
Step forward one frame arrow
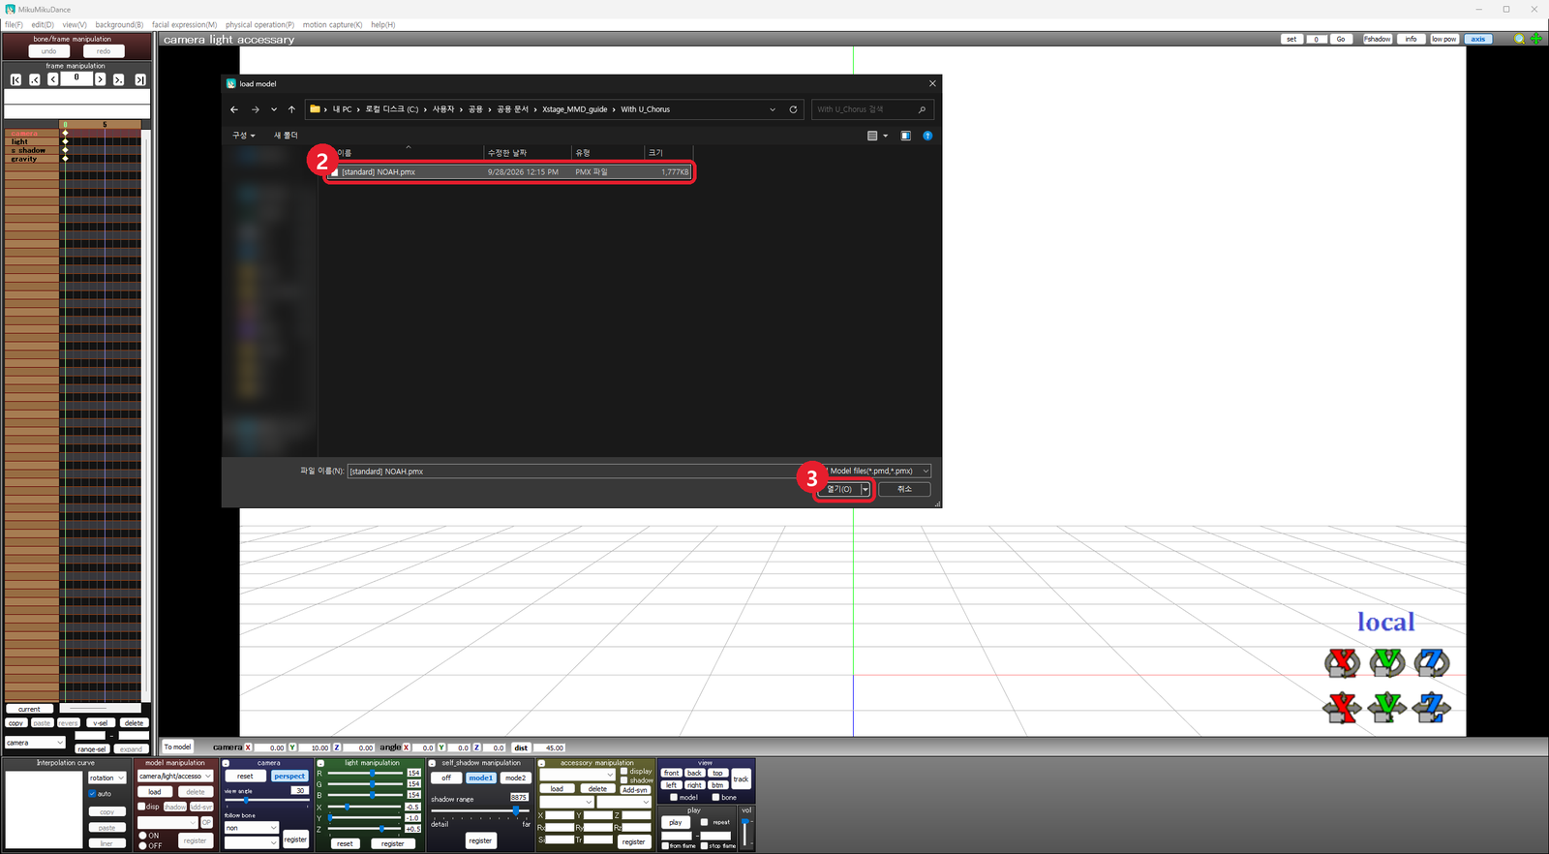(x=100, y=79)
